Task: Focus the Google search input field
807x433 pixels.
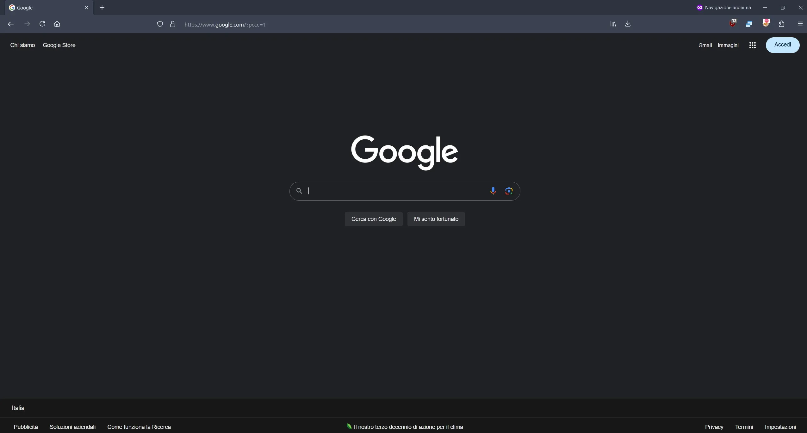Action: (395, 191)
